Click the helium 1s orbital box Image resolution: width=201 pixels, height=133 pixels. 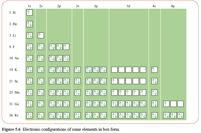pos(30,24)
